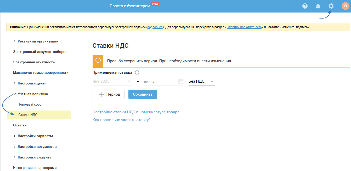The image size is (351, 171).
Task: Open link Настройка ставки НДС в номенклатуре товара
Action: point(136,112)
